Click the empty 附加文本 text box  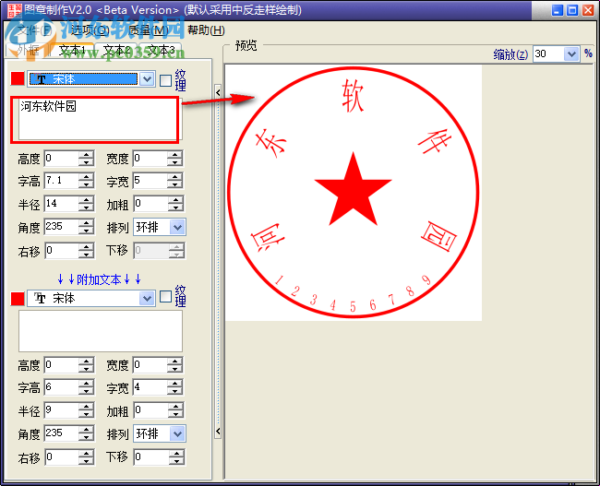click(101, 331)
